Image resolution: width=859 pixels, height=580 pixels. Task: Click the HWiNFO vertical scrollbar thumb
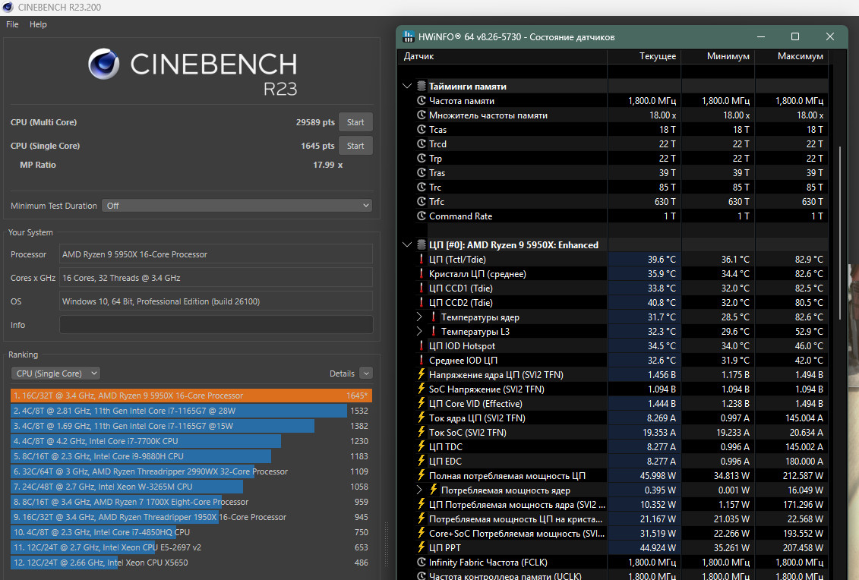point(840,233)
